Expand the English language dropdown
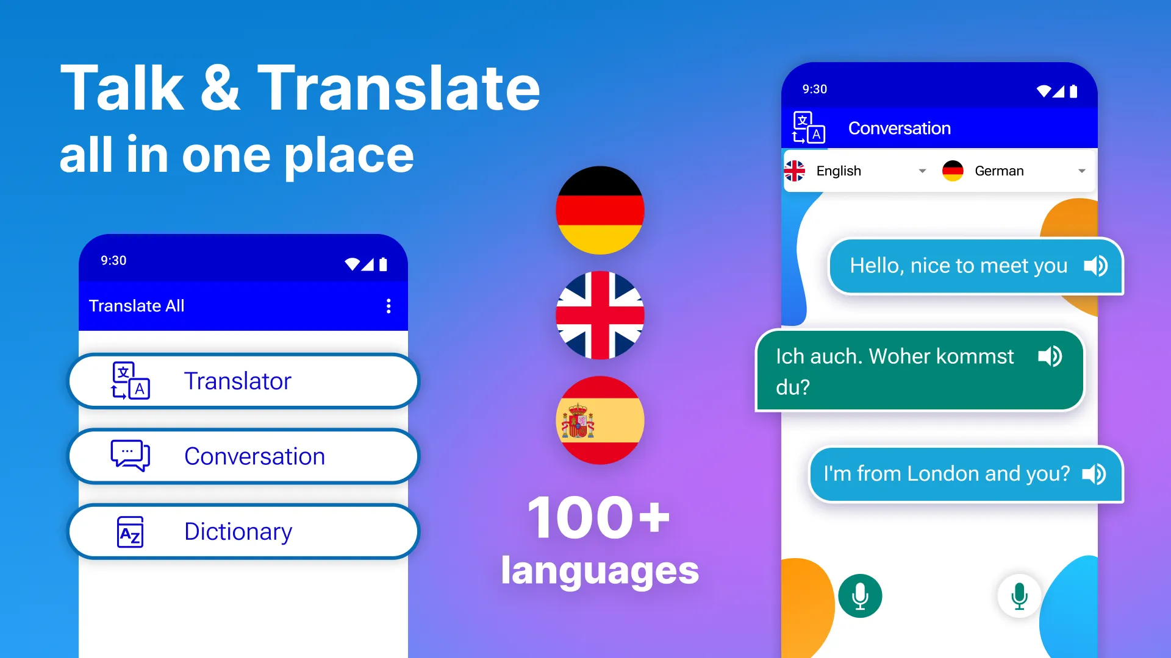 pyautogui.click(x=923, y=171)
